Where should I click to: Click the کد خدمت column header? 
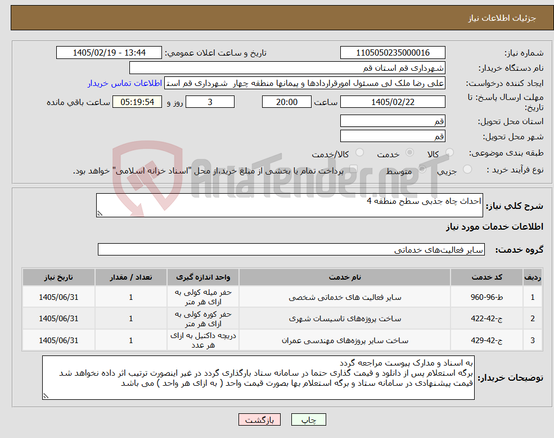pyautogui.click(x=487, y=277)
